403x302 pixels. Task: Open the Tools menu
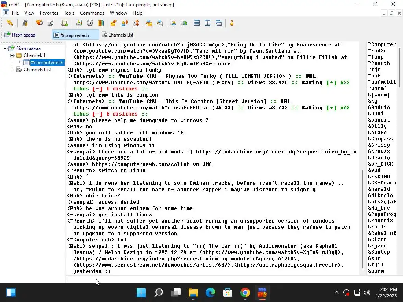click(x=69, y=13)
